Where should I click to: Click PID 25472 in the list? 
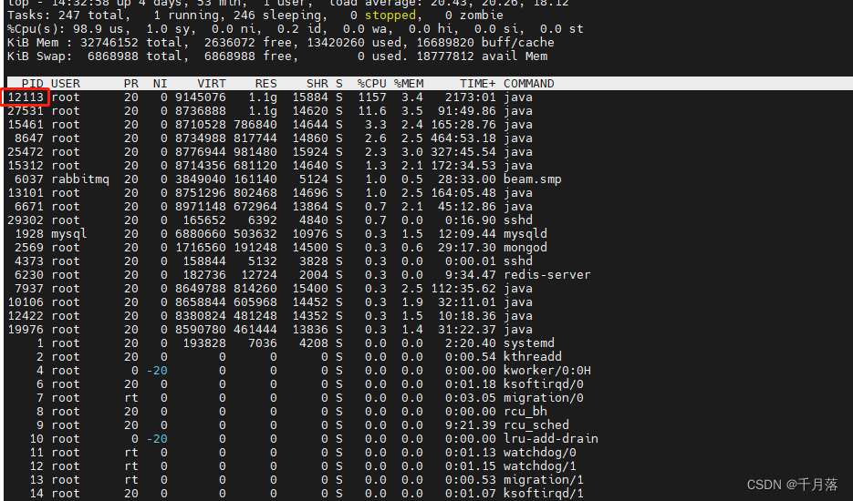coord(25,151)
